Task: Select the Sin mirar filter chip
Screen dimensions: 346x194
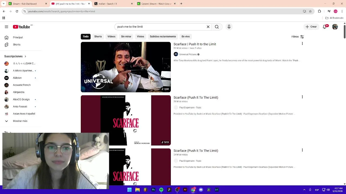Action: 126,36
